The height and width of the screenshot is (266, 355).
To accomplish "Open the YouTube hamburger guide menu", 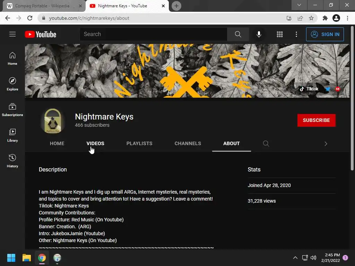I will pos(12,34).
